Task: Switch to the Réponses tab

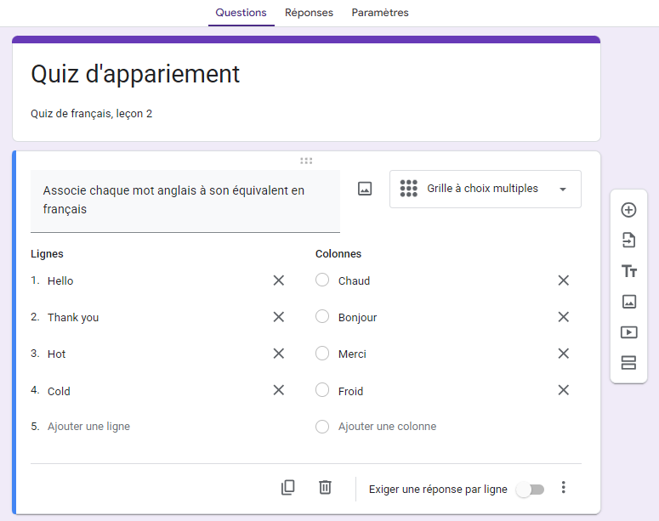Action: point(309,13)
